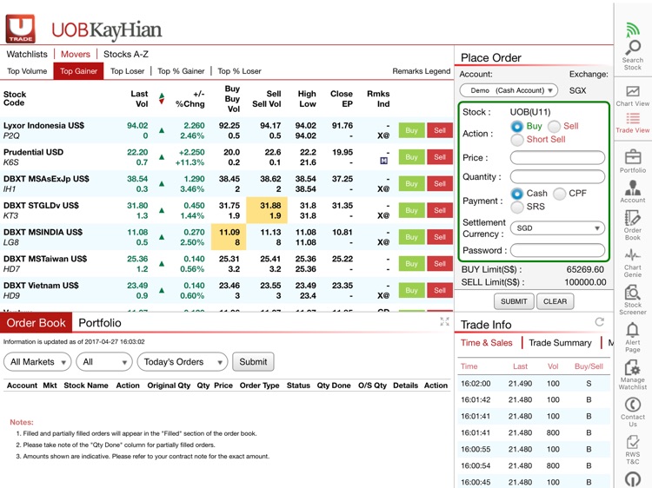This screenshot has height=488, width=652.
Task: Click Buy for DBXT MSAsExJp US$
Action: click(411, 183)
